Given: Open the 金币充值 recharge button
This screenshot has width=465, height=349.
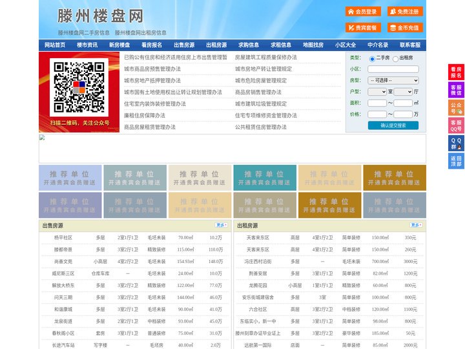Looking at the screenshot, I should point(405,28).
